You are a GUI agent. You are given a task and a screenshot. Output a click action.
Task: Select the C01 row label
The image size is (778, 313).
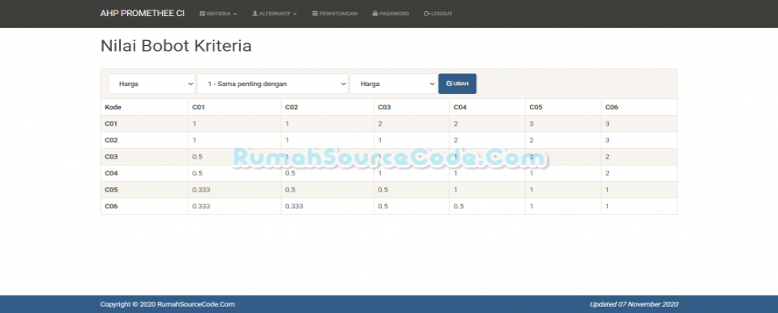112,124
